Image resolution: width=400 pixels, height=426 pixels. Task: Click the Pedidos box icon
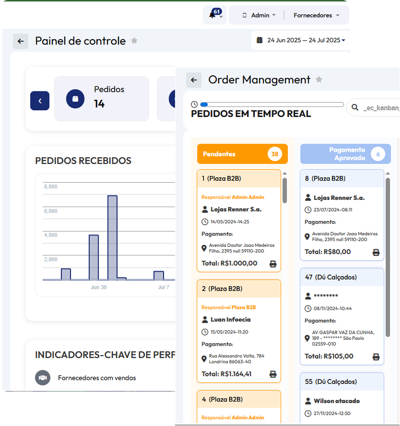pyautogui.click(x=75, y=99)
